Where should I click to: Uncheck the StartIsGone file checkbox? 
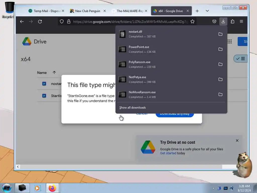click(x=44, y=96)
